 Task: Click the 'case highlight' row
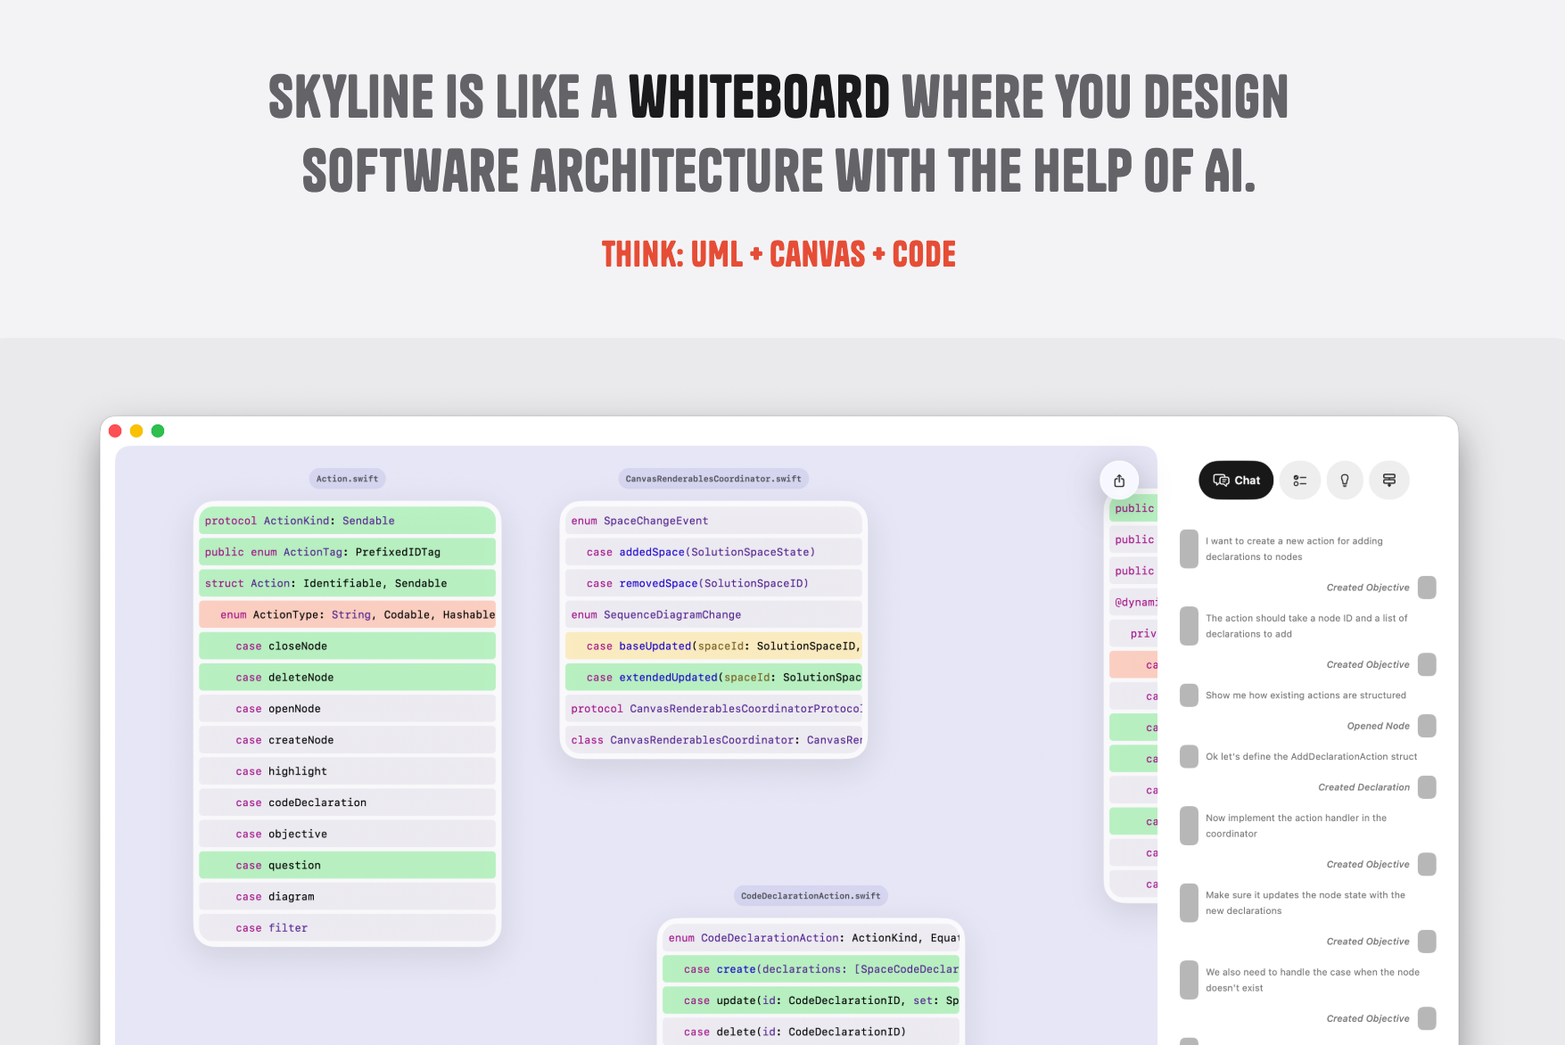pos(347,771)
